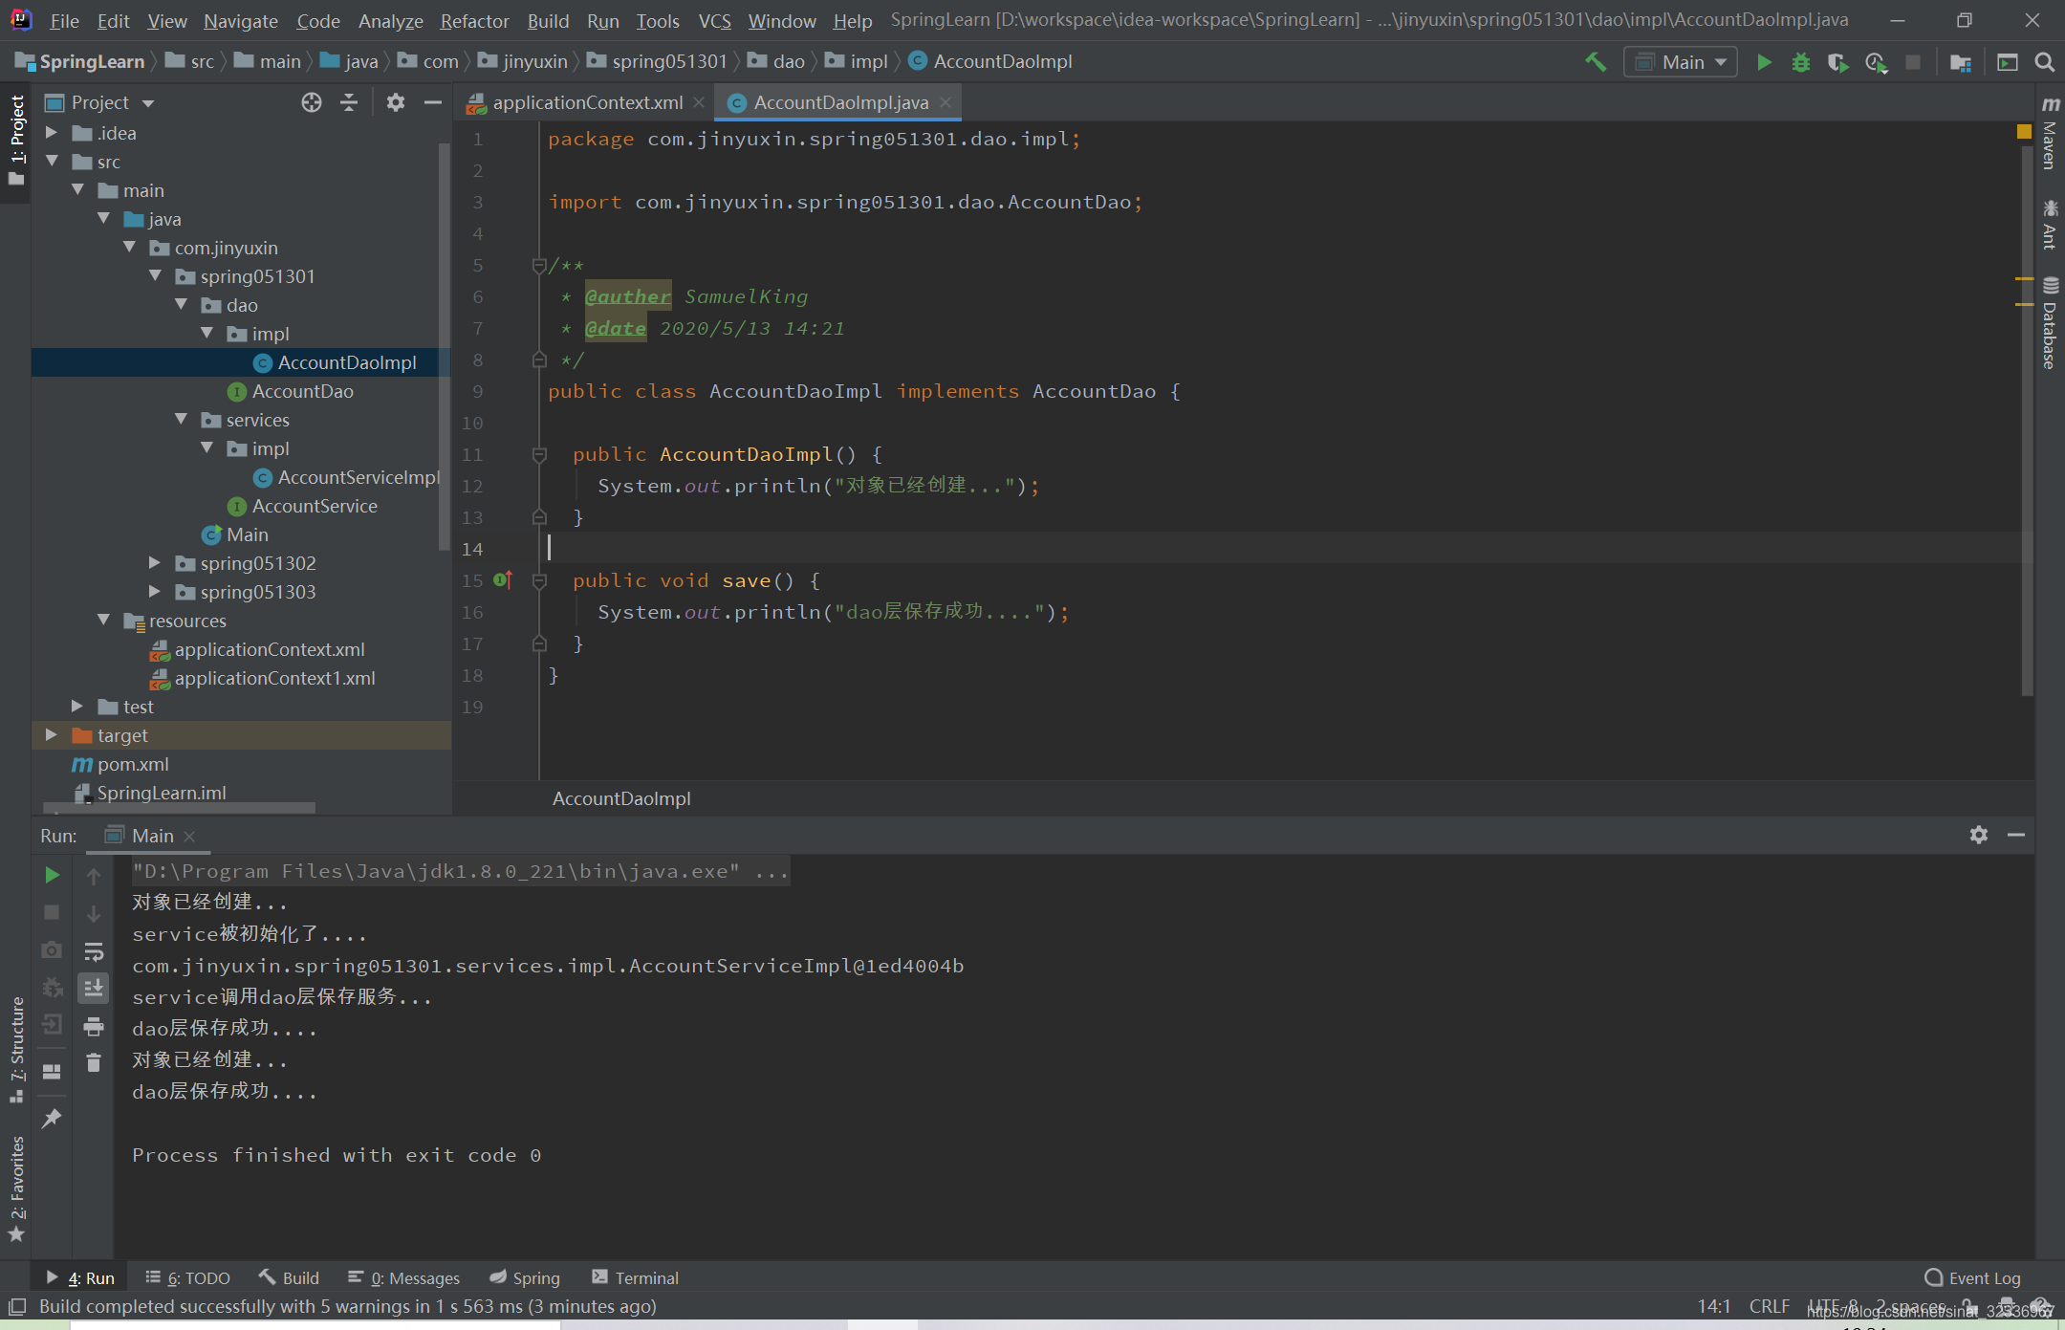
Task: Toggle scroll to end in Run console
Action: pyautogui.click(x=94, y=988)
